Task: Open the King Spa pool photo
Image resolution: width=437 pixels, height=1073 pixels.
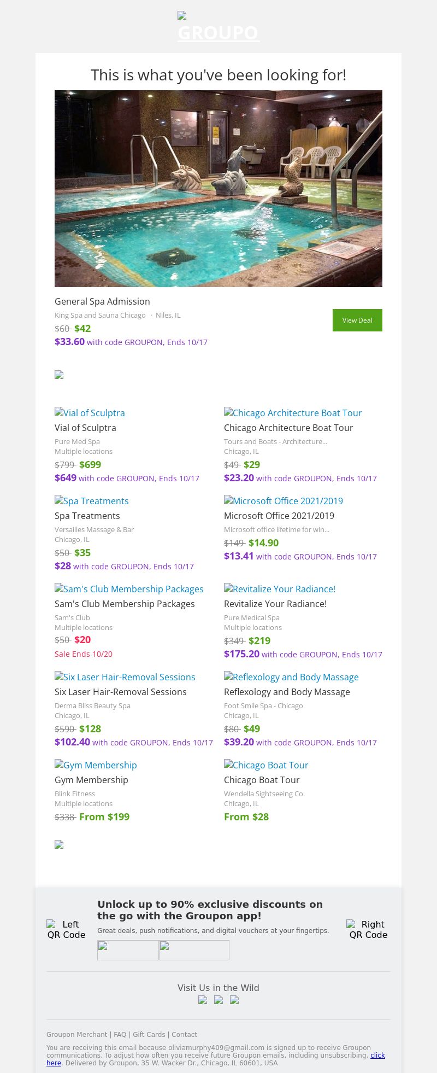Action: (218, 188)
